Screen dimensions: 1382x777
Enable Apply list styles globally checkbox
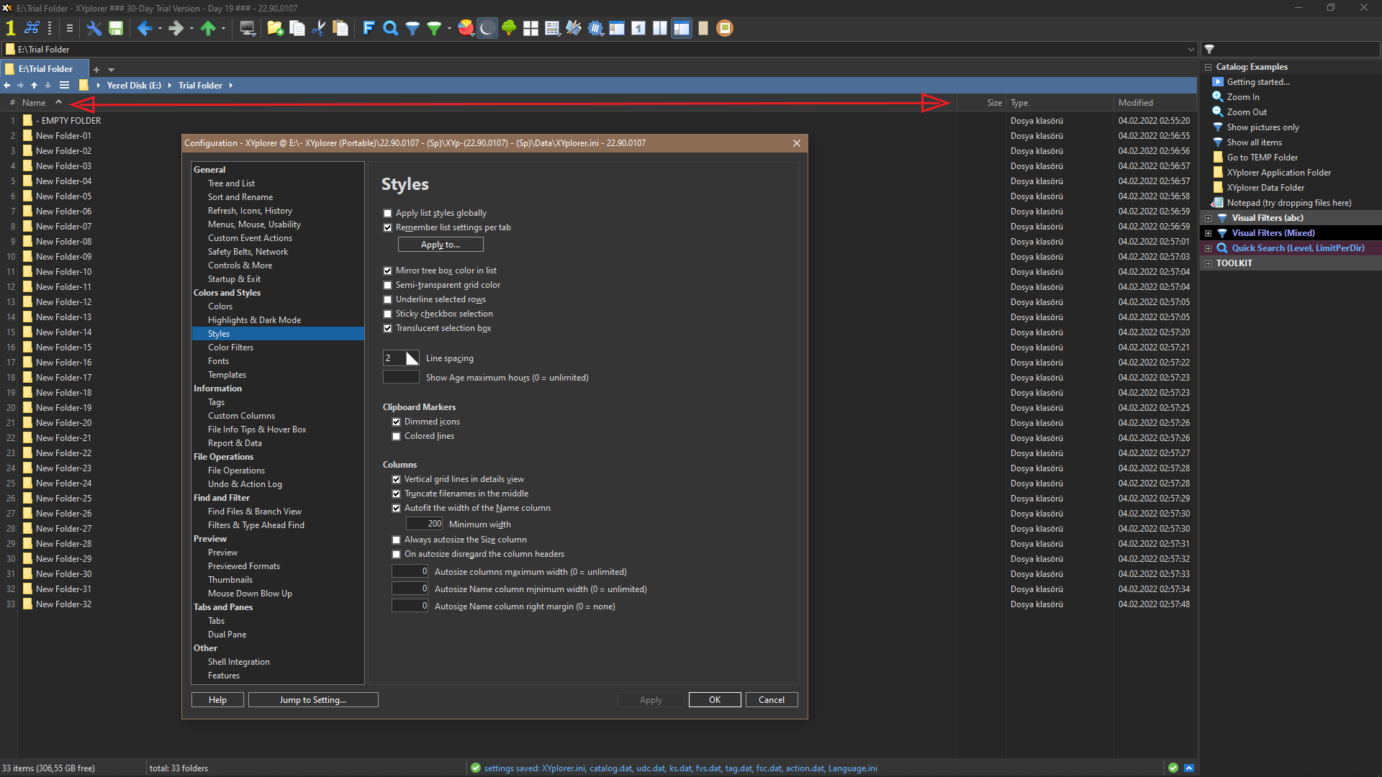[x=388, y=213]
